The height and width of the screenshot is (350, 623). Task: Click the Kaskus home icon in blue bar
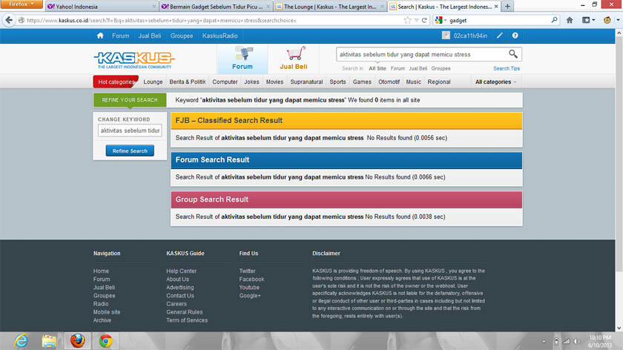tap(100, 36)
